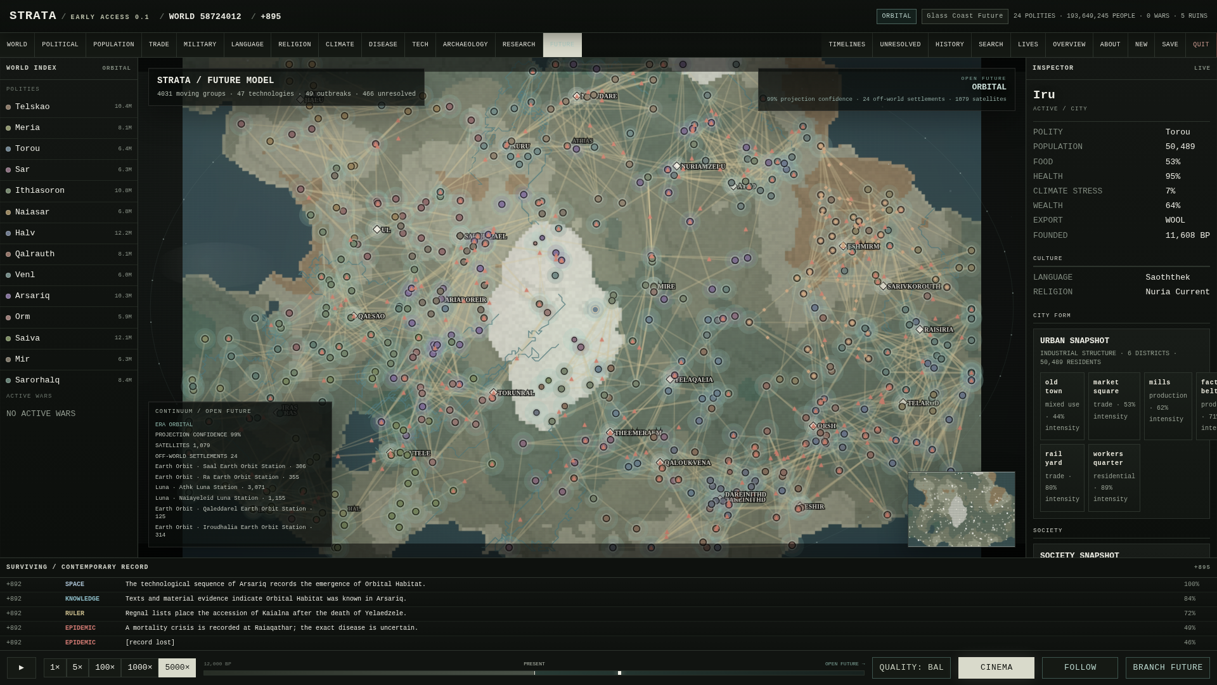Change the QUALITY: BAL setting

point(911,667)
